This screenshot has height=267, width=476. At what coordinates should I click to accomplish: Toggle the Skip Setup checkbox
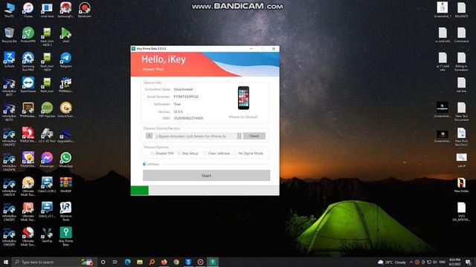tap(178, 154)
